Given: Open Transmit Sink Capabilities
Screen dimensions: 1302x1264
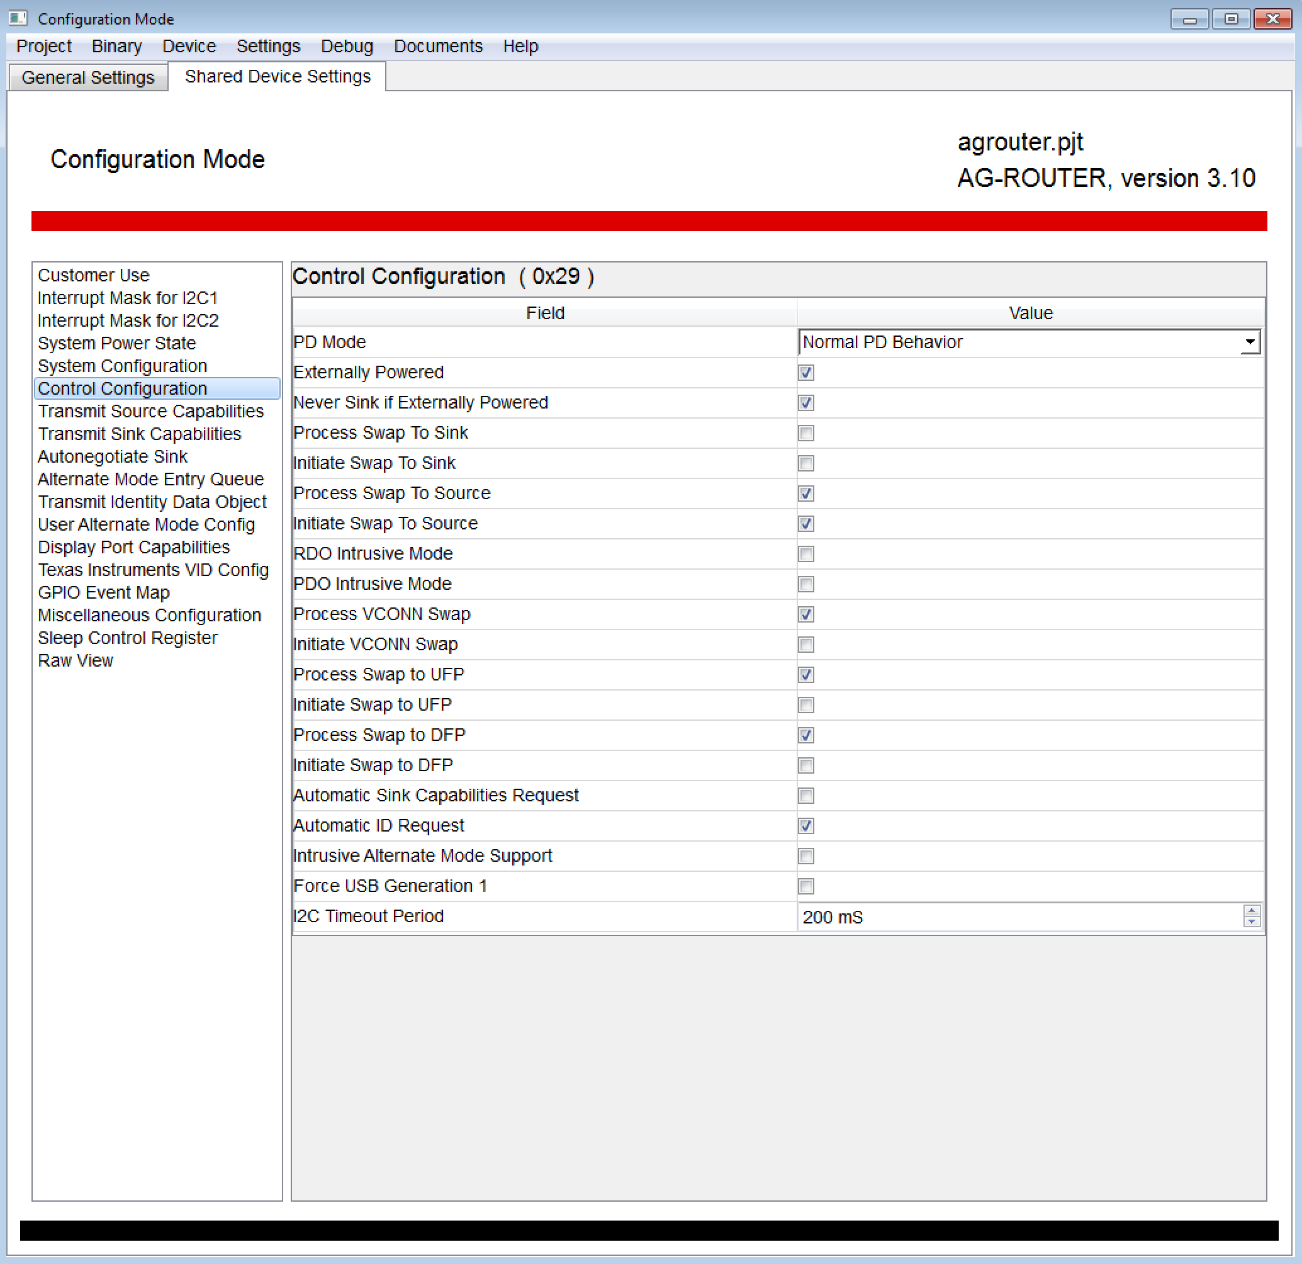Looking at the screenshot, I should 140,434.
